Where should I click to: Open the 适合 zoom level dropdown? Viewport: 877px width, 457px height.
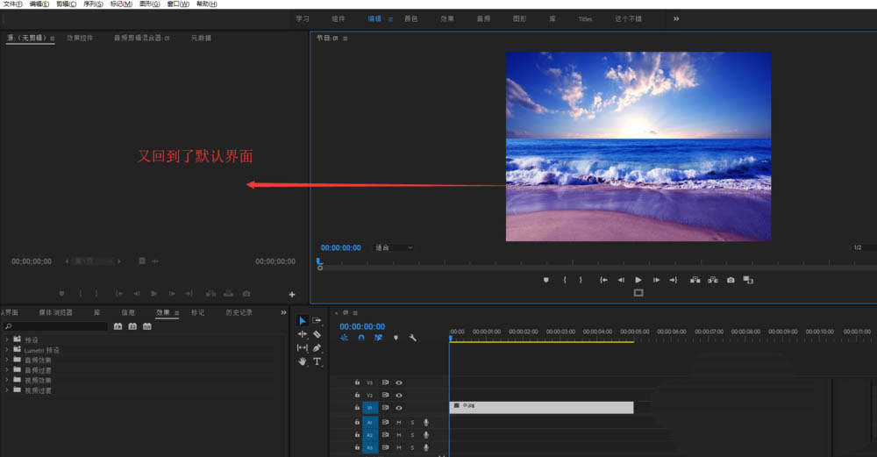tap(394, 248)
